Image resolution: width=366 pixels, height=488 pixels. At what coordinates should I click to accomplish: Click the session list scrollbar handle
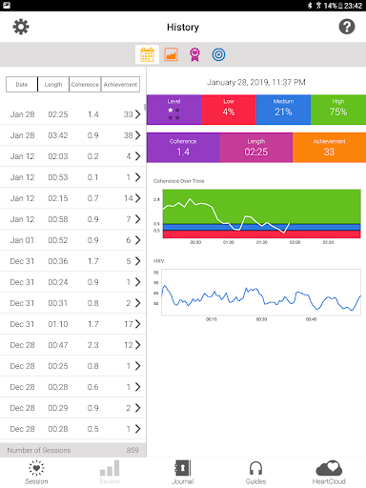(145, 107)
